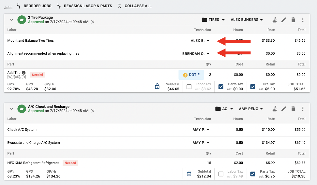Screen dimensions: 317x185
Task: Click the lock icon beside Subtotal $46.65
Action: (157, 86)
